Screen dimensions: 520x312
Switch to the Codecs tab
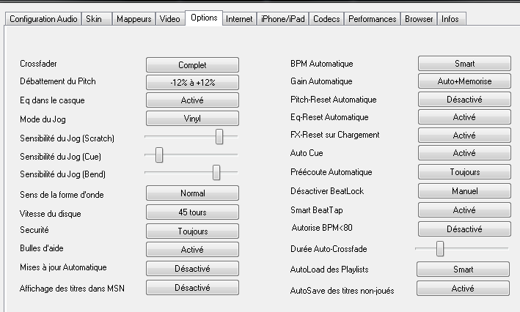[x=326, y=19]
